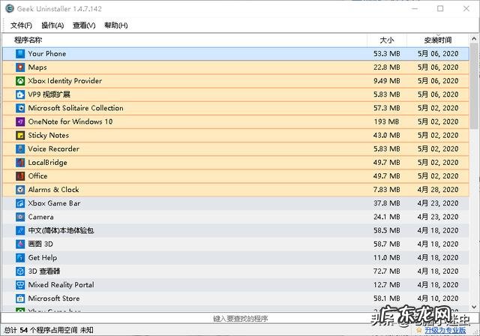Open the 查看(V) menu
Screen dimensions: 480x336
84,25
